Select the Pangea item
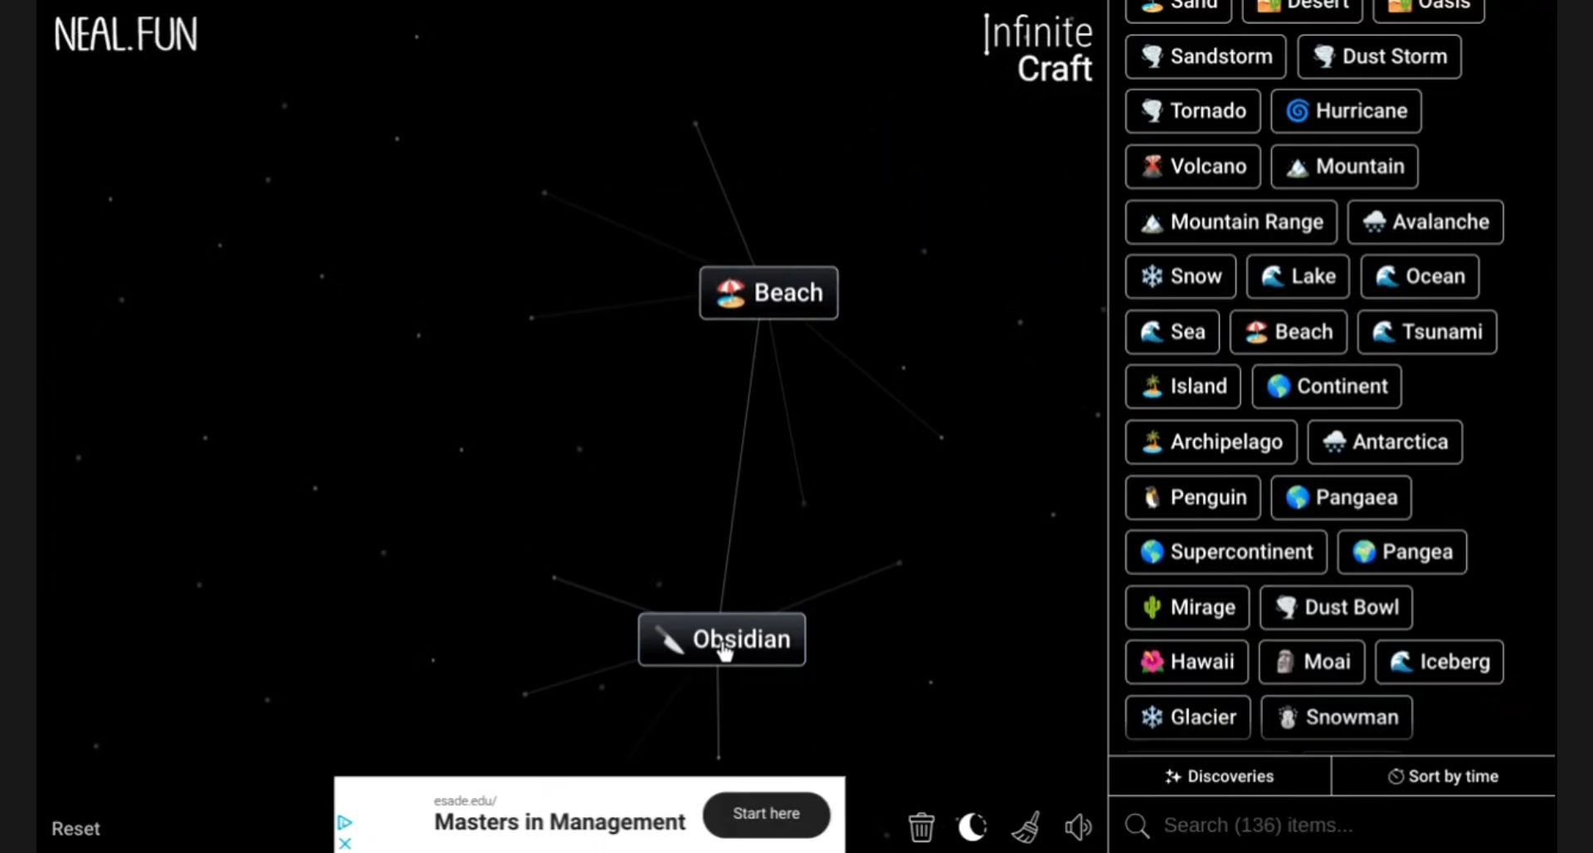Image resolution: width=1593 pixels, height=853 pixels. click(1402, 553)
